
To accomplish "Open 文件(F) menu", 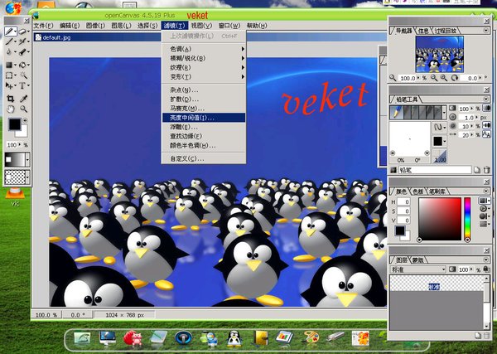I will 43,26.
